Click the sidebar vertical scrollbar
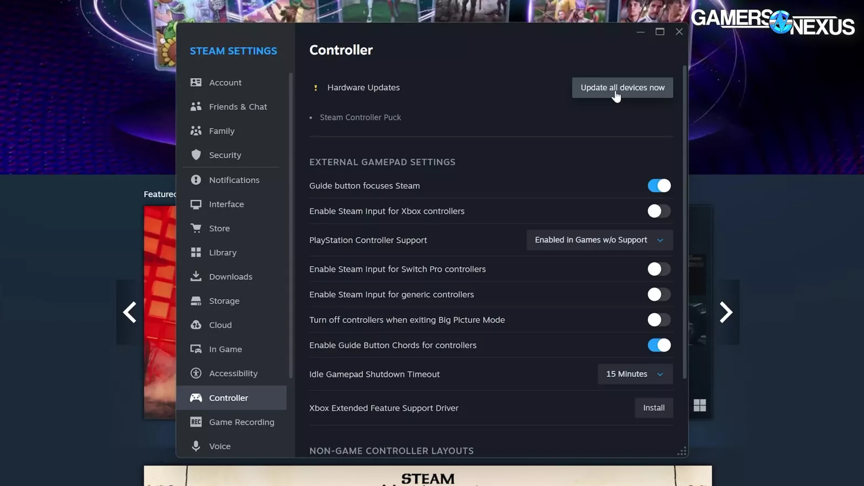 [291, 225]
